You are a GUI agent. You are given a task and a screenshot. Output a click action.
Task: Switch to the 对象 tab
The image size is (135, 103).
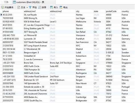6,2
